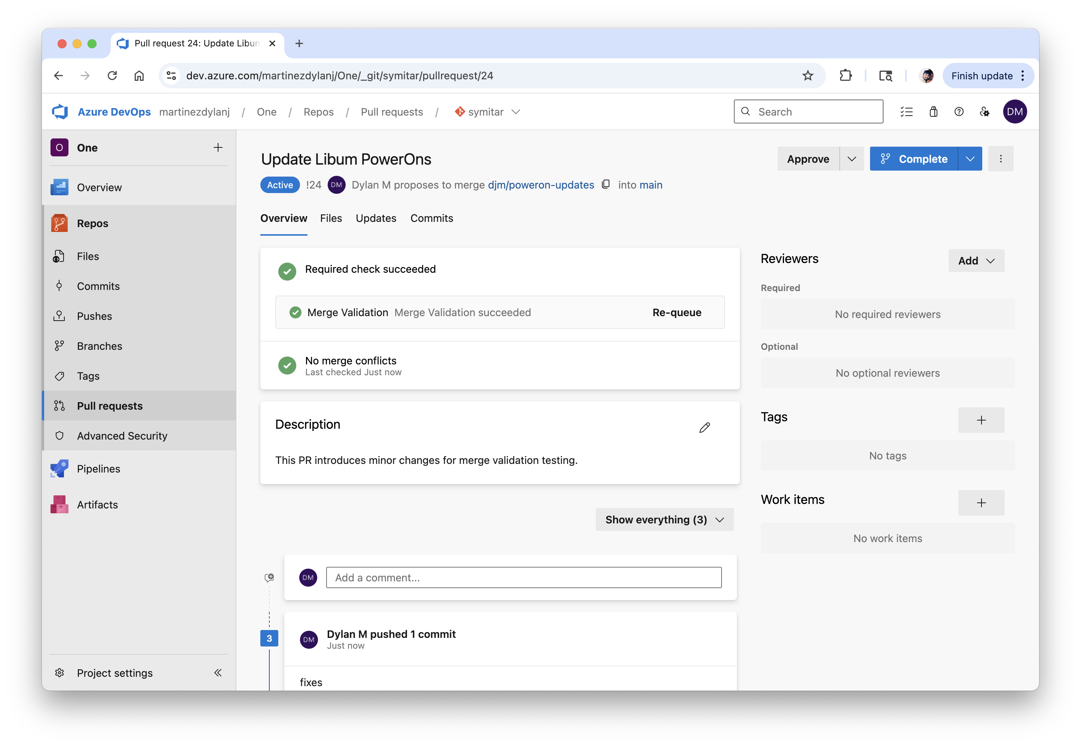Open Repos in the sidebar
The image size is (1081, 746).
pos(139,223)
